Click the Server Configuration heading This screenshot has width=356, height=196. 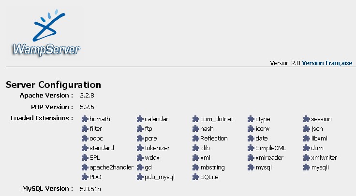click(x=53, y=85)
